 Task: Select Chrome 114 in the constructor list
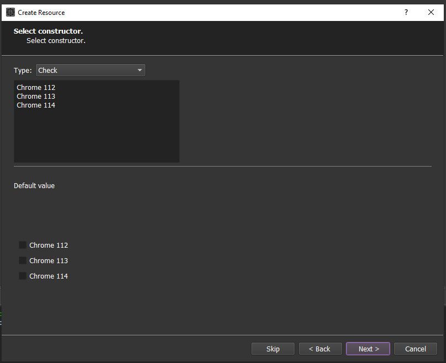(x=36, y=105)
